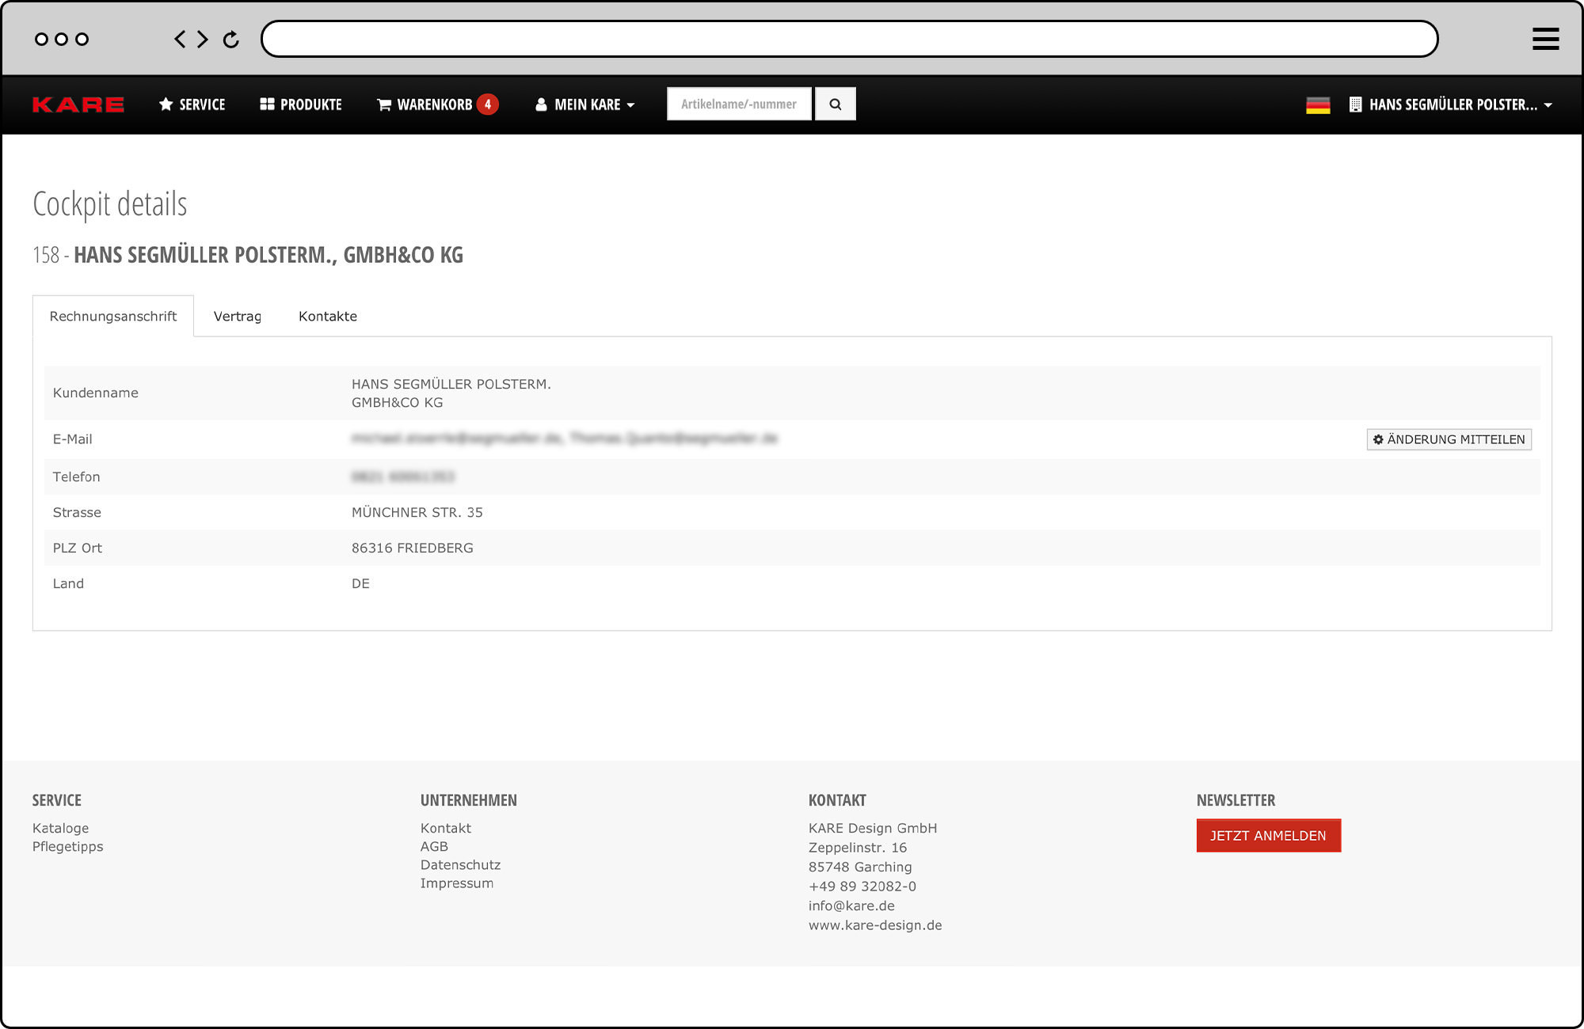Click the browser address bar
Screen dimensions: 1584x1029
(x=849, y=39)
